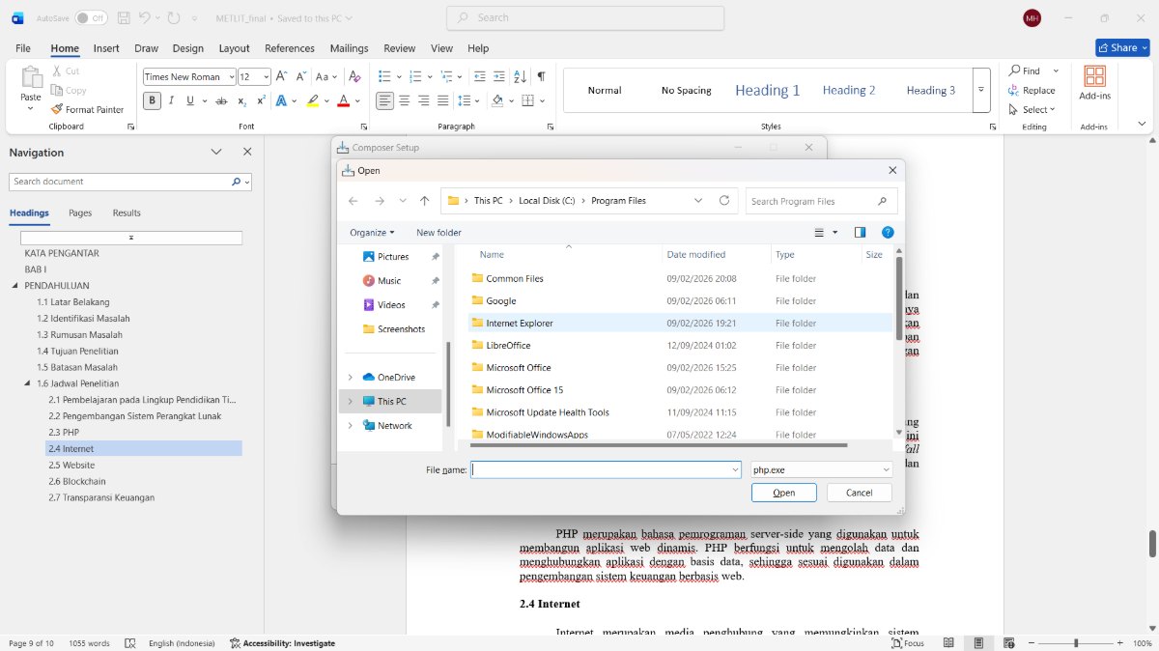The image size is (1159, 651).
Task: Click the up-one-level arrow in Open dialog
Action: pyautogui.click(x=425, y=201)
